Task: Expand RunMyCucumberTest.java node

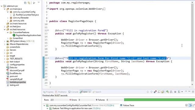Action: [11, 15]
